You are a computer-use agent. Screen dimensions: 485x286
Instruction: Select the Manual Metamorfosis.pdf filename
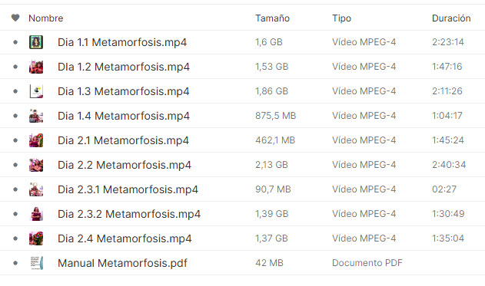pyautogui.click(x=122, y=263)
